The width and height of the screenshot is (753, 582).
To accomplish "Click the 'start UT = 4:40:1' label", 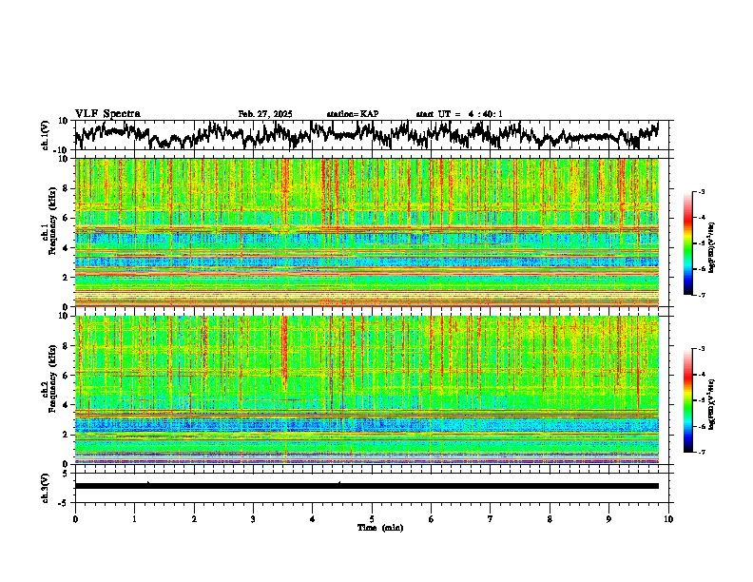I will (459, 114).
